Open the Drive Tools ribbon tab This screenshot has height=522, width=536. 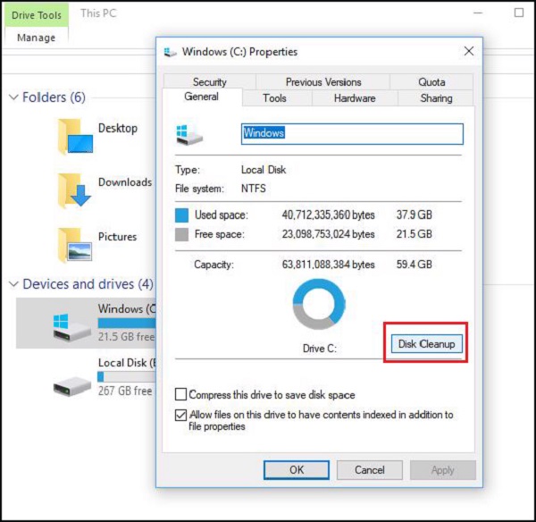(x=37, y=15)
